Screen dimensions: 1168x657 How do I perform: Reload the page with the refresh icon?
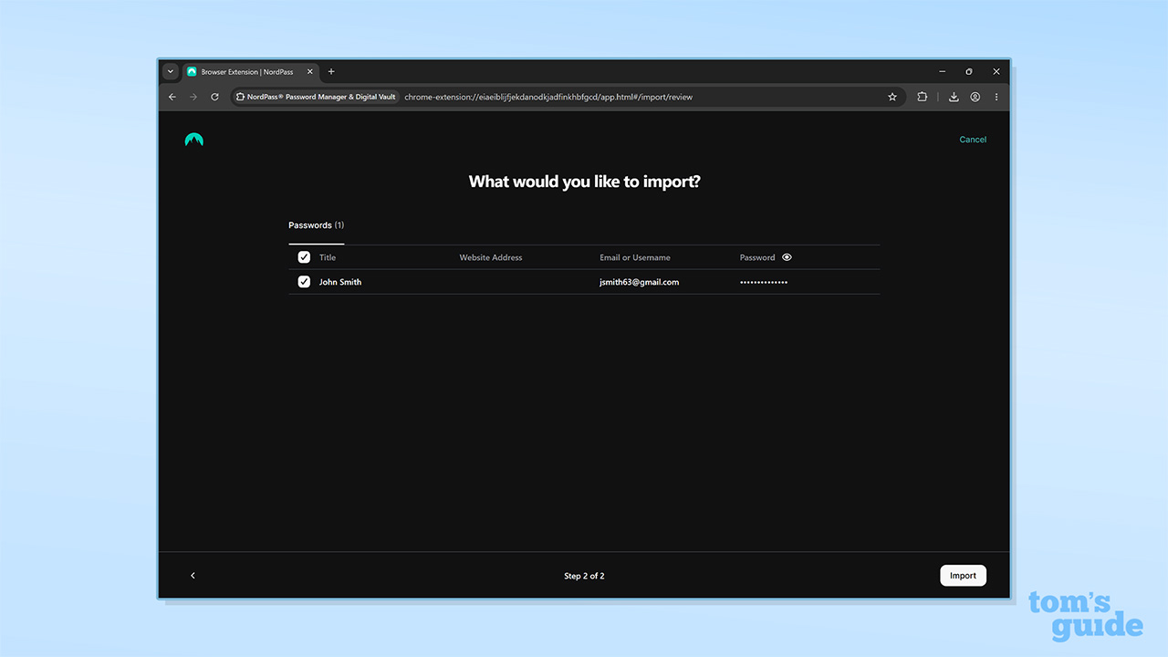click(215, 97)
